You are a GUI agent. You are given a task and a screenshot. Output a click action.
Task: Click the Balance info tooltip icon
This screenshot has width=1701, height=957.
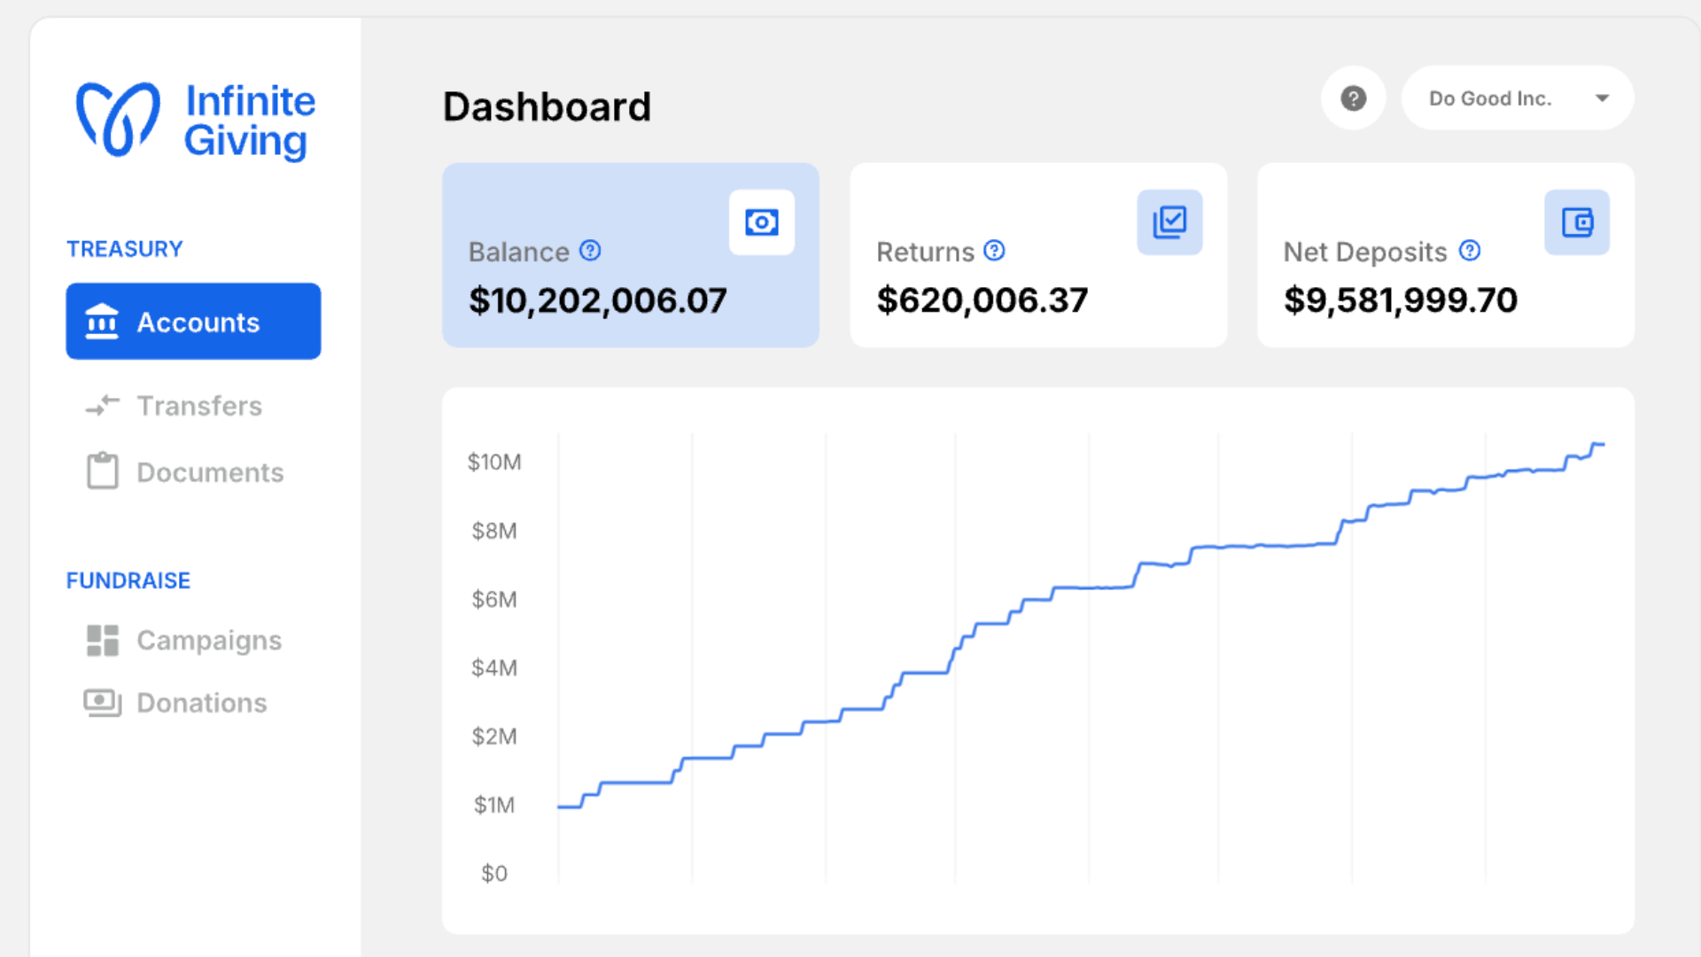pos(590,251)
